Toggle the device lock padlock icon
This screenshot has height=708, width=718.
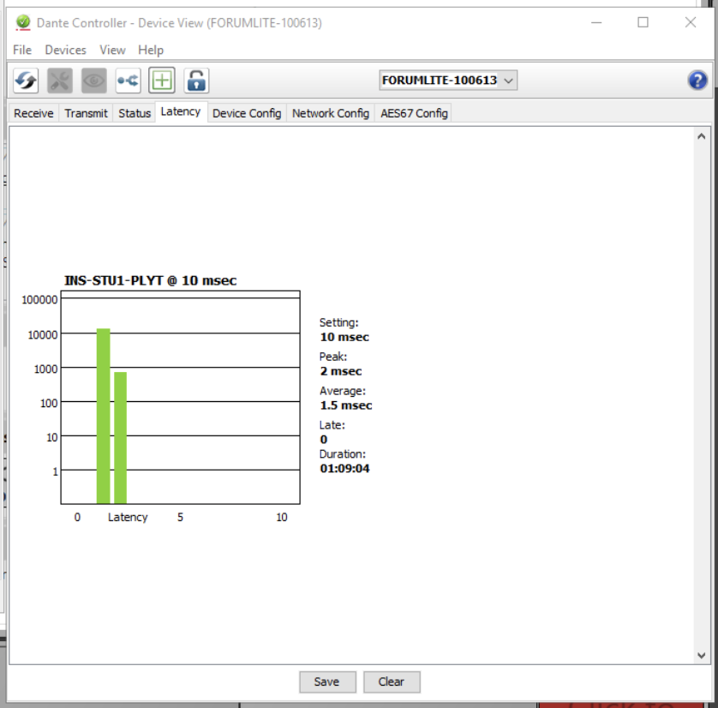pos(196,81)
